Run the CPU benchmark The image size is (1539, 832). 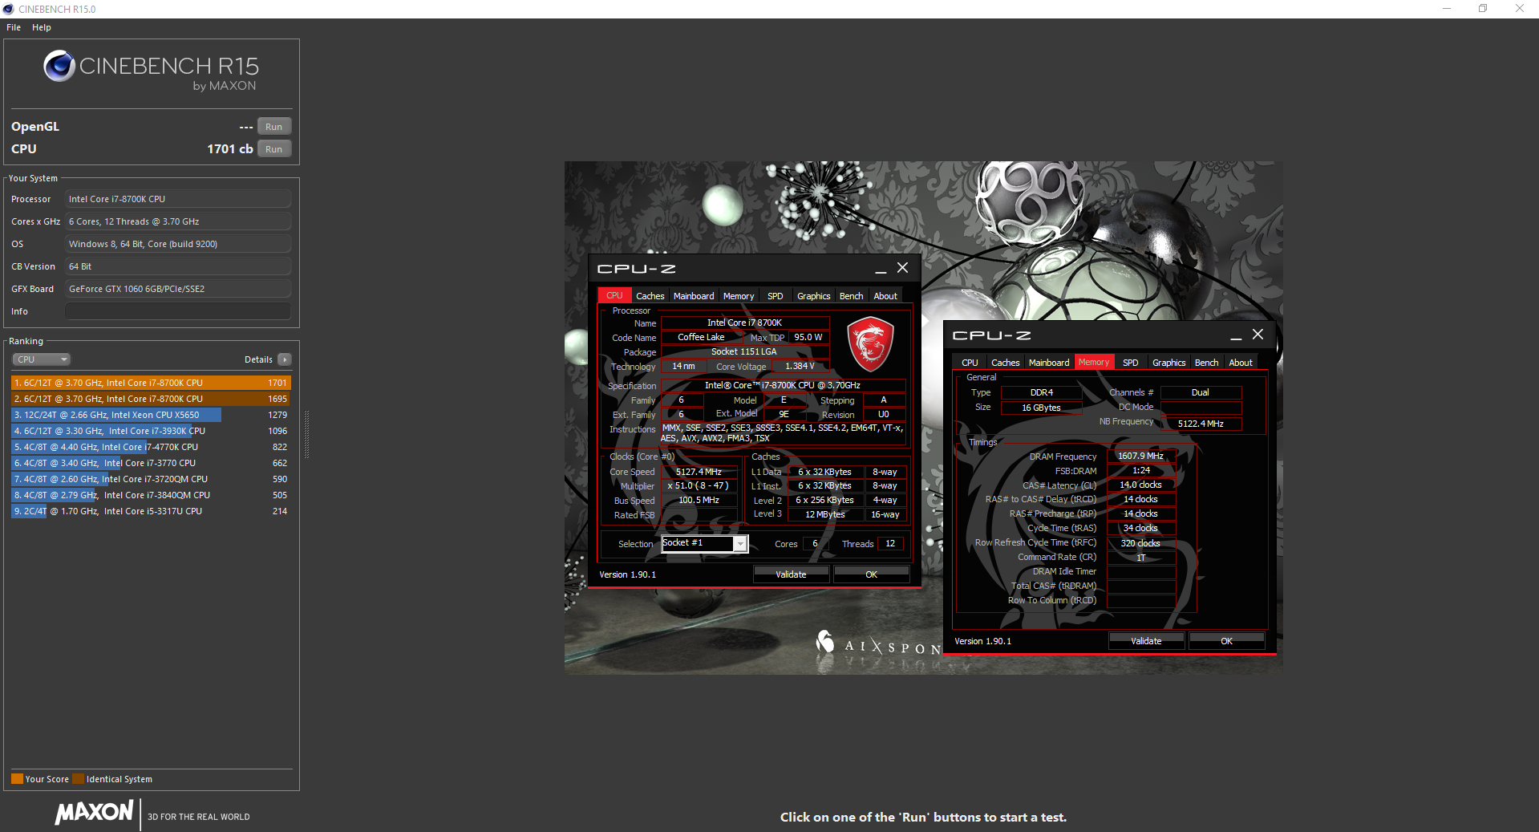[274, 149]
